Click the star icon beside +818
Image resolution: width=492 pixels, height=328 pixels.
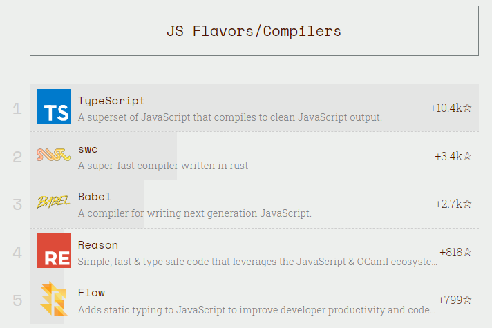point(467,253)
